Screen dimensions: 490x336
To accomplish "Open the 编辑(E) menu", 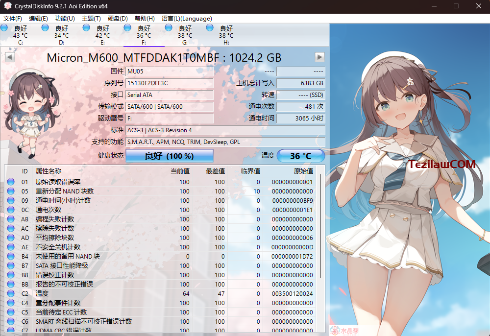I will click(x=38, y=19).
